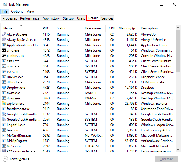Click the icon of csrss.exe PID 404
This screenshot has width=181, height=166.
4,66
